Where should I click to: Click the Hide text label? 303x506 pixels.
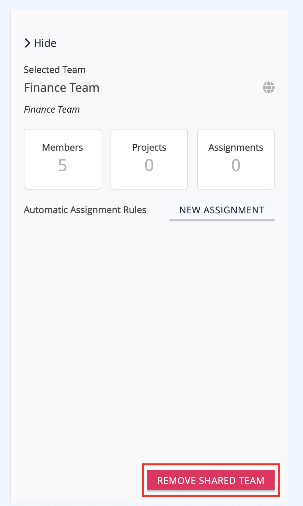point(45,43)
